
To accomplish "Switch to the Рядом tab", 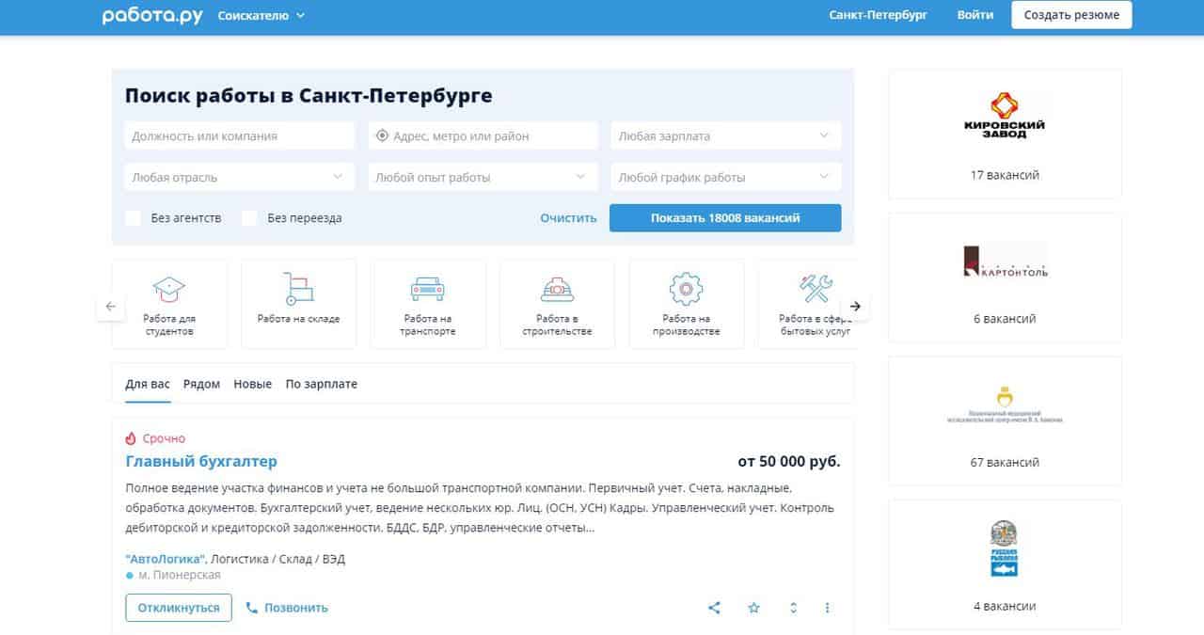I will click(x=201, y=384).
